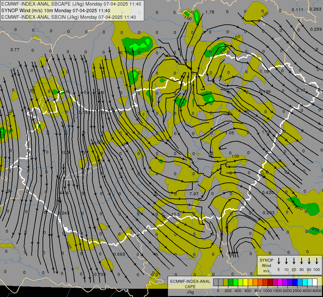323x297 pixels.
Task: Click the map value '0.705'
Action: click(x=100, y=274)
